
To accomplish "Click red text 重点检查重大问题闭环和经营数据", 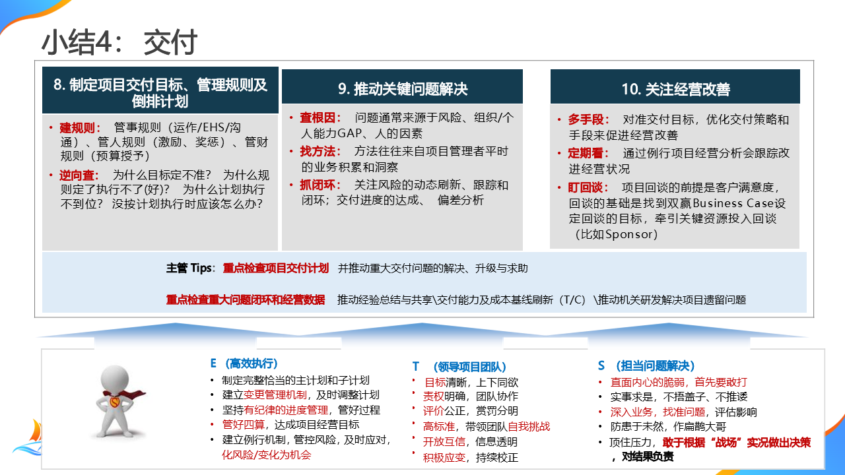I will click(x=246, y=300).
